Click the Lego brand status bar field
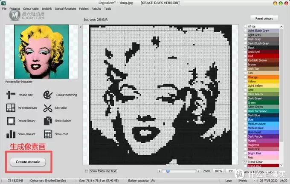The image size is (290, 184). tap(229, 181)
